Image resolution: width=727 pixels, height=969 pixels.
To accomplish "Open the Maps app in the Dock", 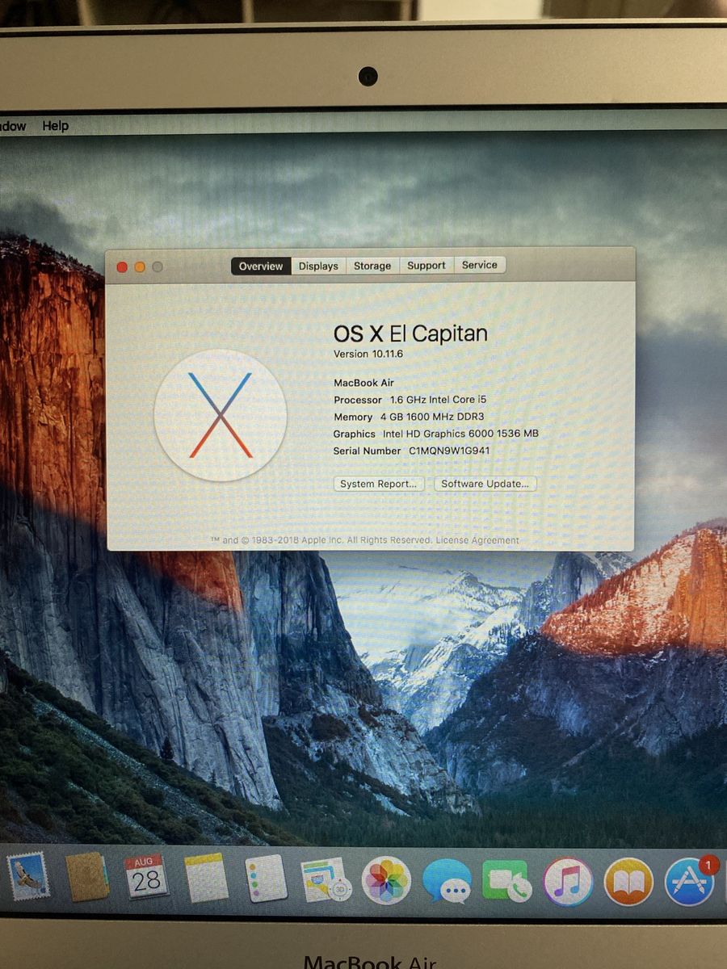I will [326, 879].
